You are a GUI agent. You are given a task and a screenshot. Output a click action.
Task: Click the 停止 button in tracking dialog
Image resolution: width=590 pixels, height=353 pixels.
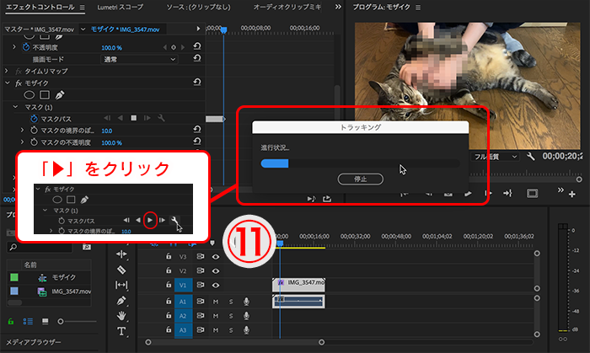click(360, 179)
